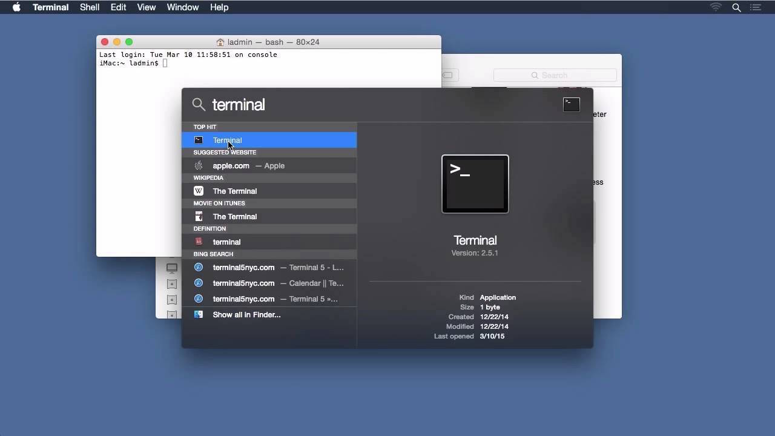This screenshot has height=436, width=775.
Task: Click large Terminal preview icon
Action: coord(475,184)
